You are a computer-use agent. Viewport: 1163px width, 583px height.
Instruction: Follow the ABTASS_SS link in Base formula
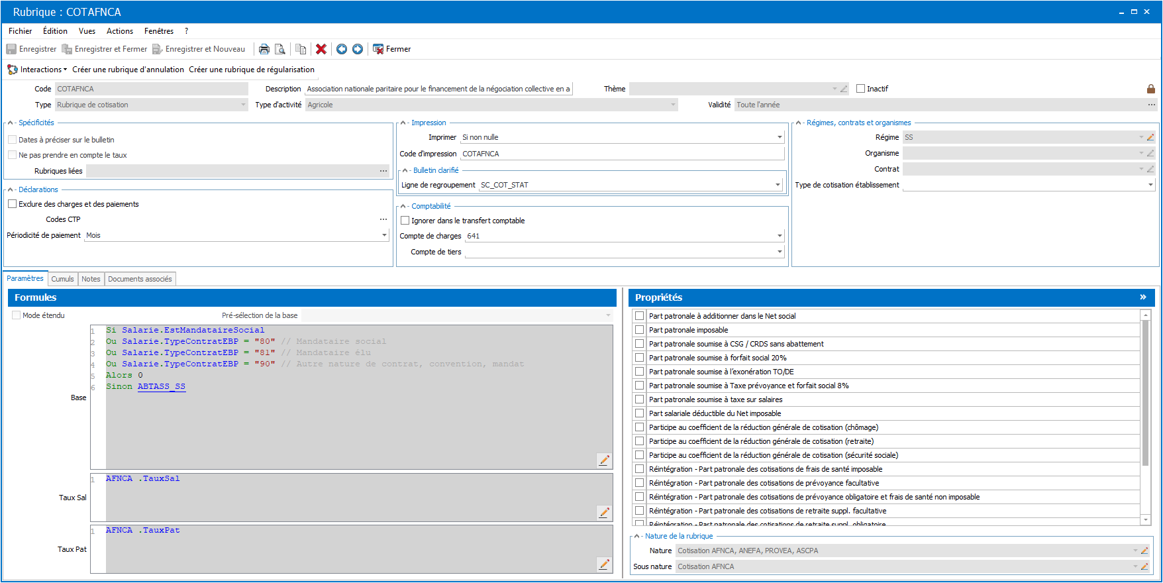point(162,386)
